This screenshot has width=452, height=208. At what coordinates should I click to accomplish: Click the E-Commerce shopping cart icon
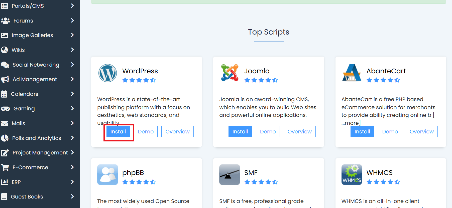click(5, 167)
